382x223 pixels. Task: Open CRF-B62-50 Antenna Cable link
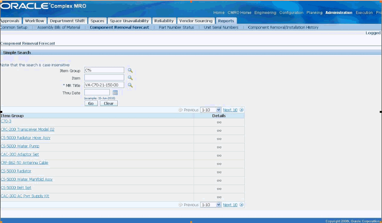click(24, 162)
